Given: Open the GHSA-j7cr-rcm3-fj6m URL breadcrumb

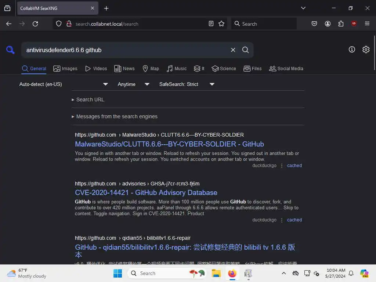Looking at the screenshot, I should coord(137,184).
